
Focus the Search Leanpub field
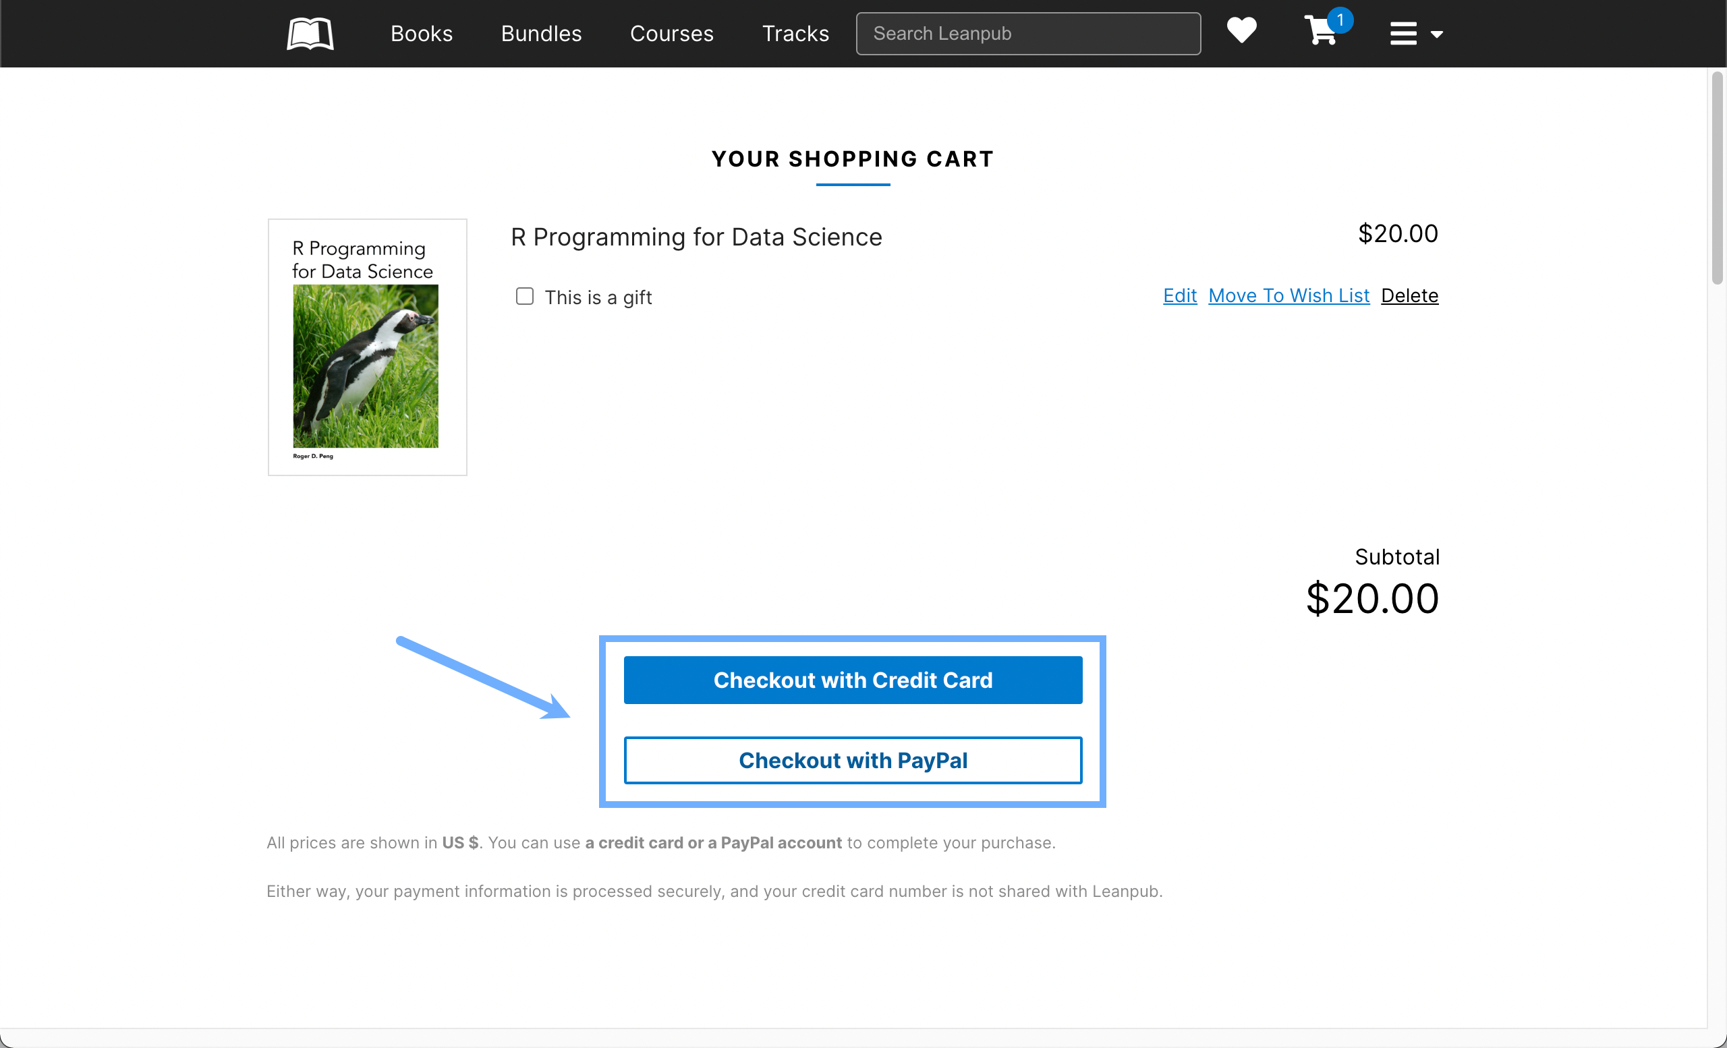[1027, 34]
